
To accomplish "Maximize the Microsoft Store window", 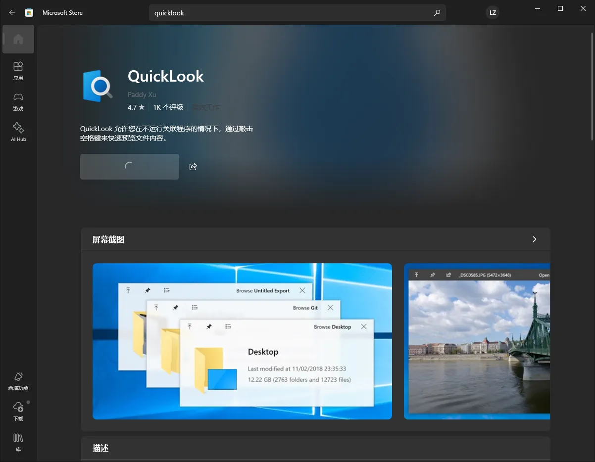I will (x=560, y=8).
